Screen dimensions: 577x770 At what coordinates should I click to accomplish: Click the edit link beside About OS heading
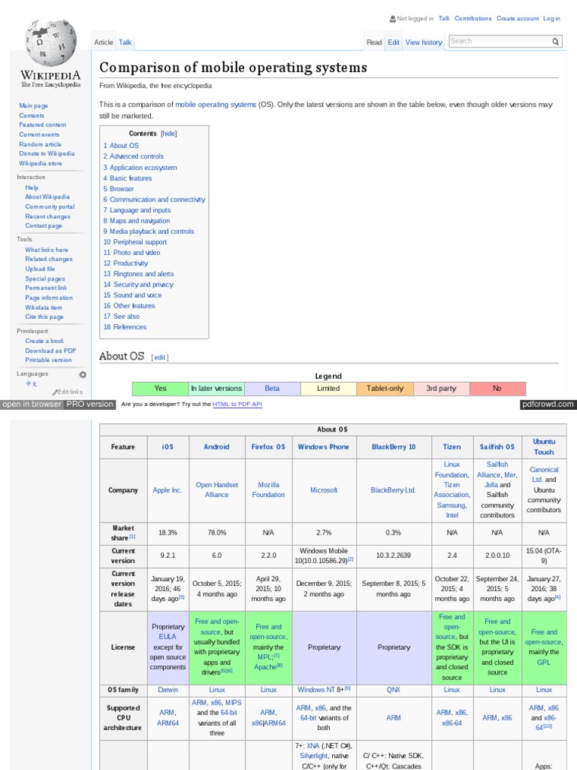click(160, 357)
